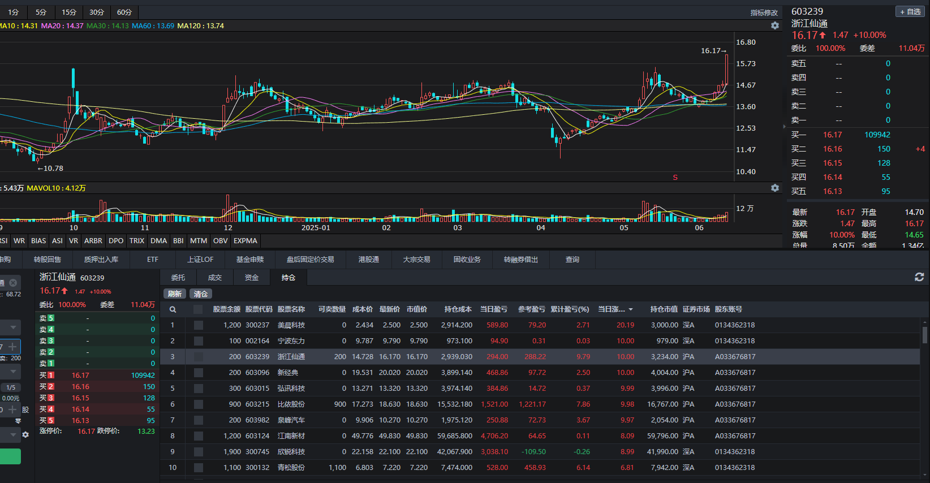
Task: Switch chart to 30分 period
Action: [97, 12]
